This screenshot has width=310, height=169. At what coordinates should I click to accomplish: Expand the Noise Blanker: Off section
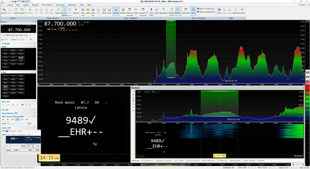click(18, 113)
